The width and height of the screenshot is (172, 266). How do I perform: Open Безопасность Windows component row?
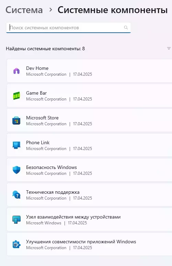point(89,170)
